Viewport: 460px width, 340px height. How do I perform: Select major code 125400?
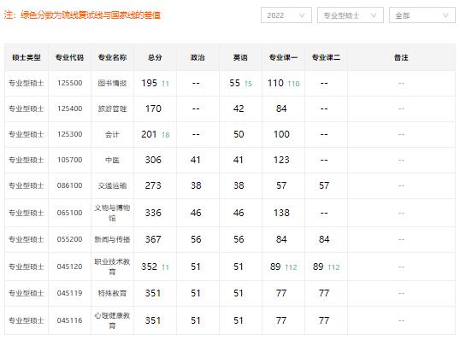click(69, 108)
